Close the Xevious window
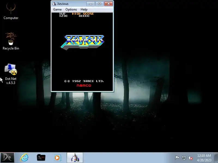Image resolution: width=218 pixels, height=163 pixels. (x=108, y=4)
